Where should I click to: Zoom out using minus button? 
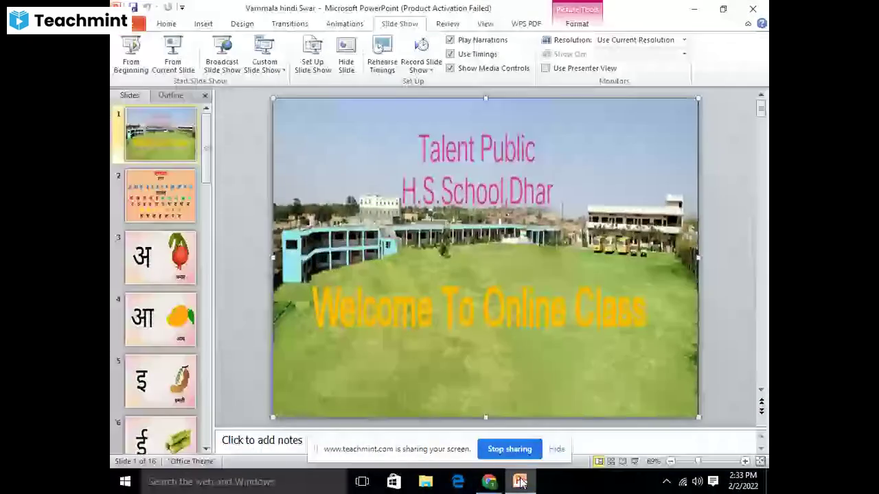click(x=671, y=461)
